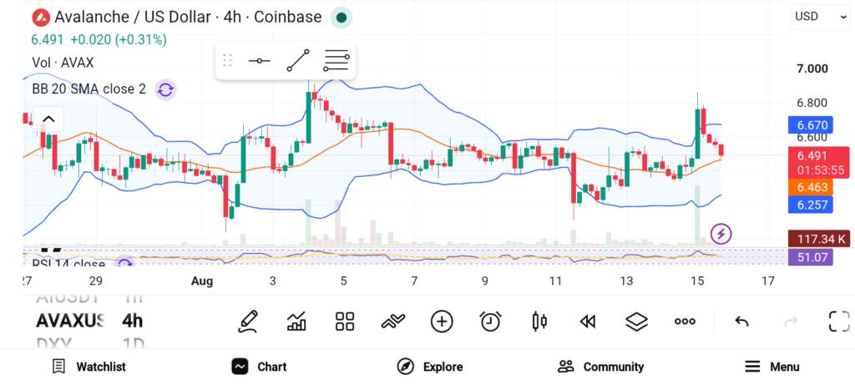Start bar replay with rewind icon
Screen dimensions: 855x385
587,322
